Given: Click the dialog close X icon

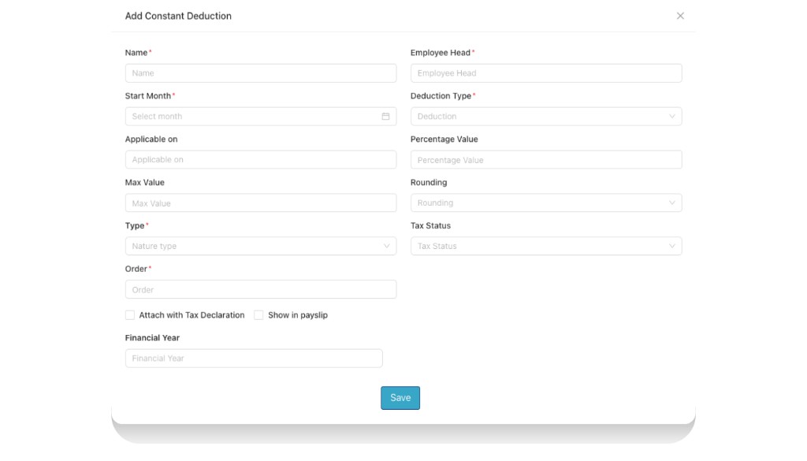Looking at the screenshot, I should 680,15.
